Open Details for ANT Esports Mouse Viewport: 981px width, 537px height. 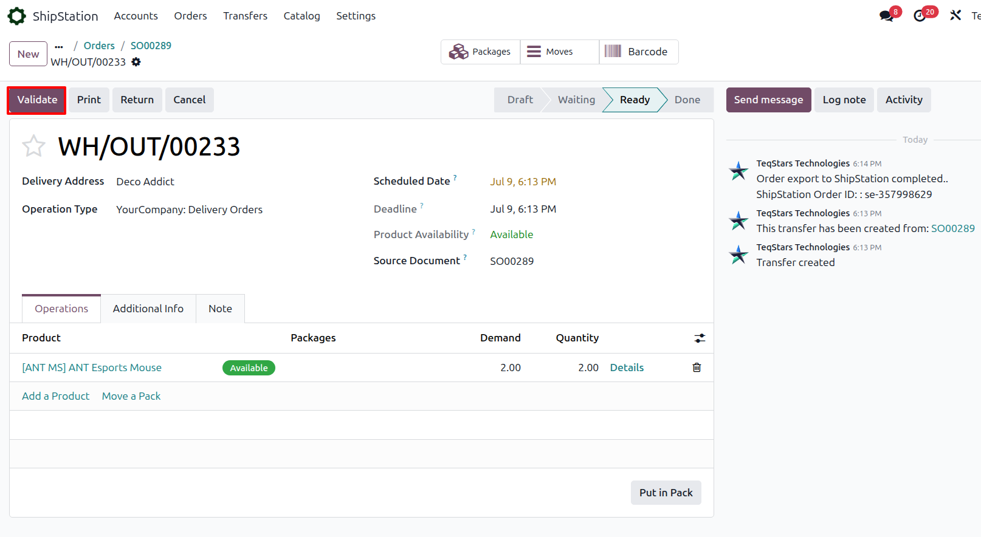click(x=627, y=368)
